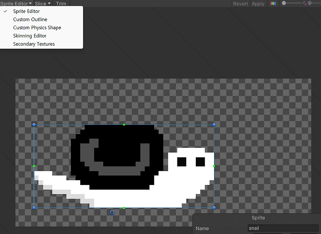
Task: Grab the bottom-left blue corner handle
Action: [x=34, y=208]
